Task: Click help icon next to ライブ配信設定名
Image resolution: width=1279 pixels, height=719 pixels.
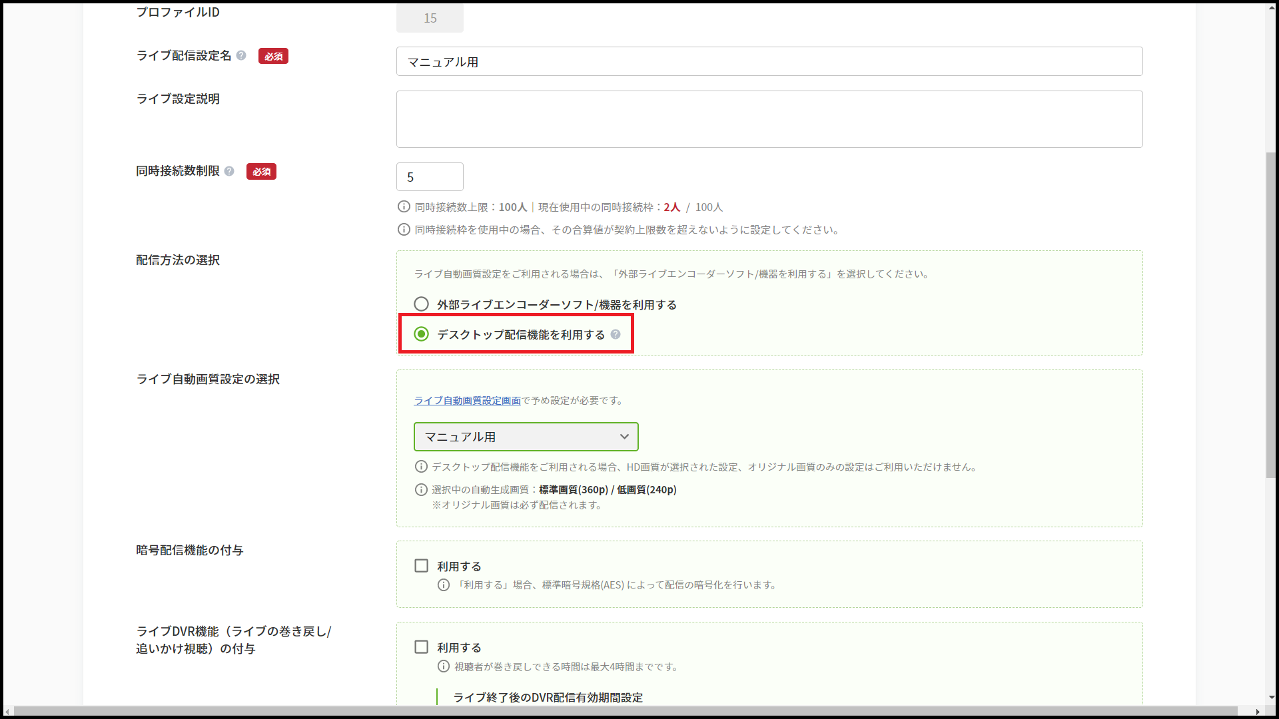Action: (x=241, y=56)
